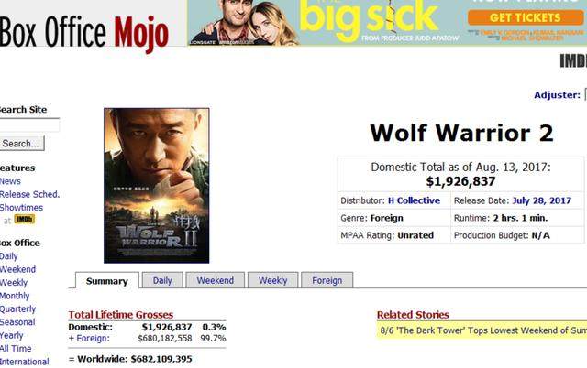Switch to the Weekend tab
The width and height of the screenshot is (587, 368).
(216, 280)
